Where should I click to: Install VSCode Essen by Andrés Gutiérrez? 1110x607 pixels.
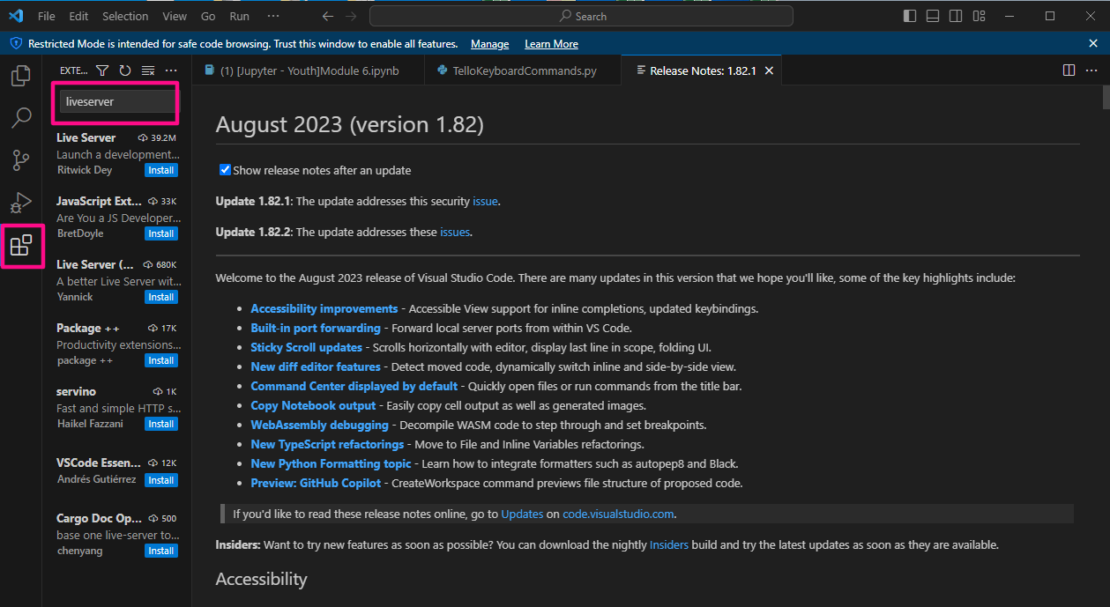(161, 480)
